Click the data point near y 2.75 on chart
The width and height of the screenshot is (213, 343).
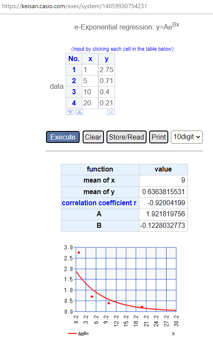click(x=79, y=253)
